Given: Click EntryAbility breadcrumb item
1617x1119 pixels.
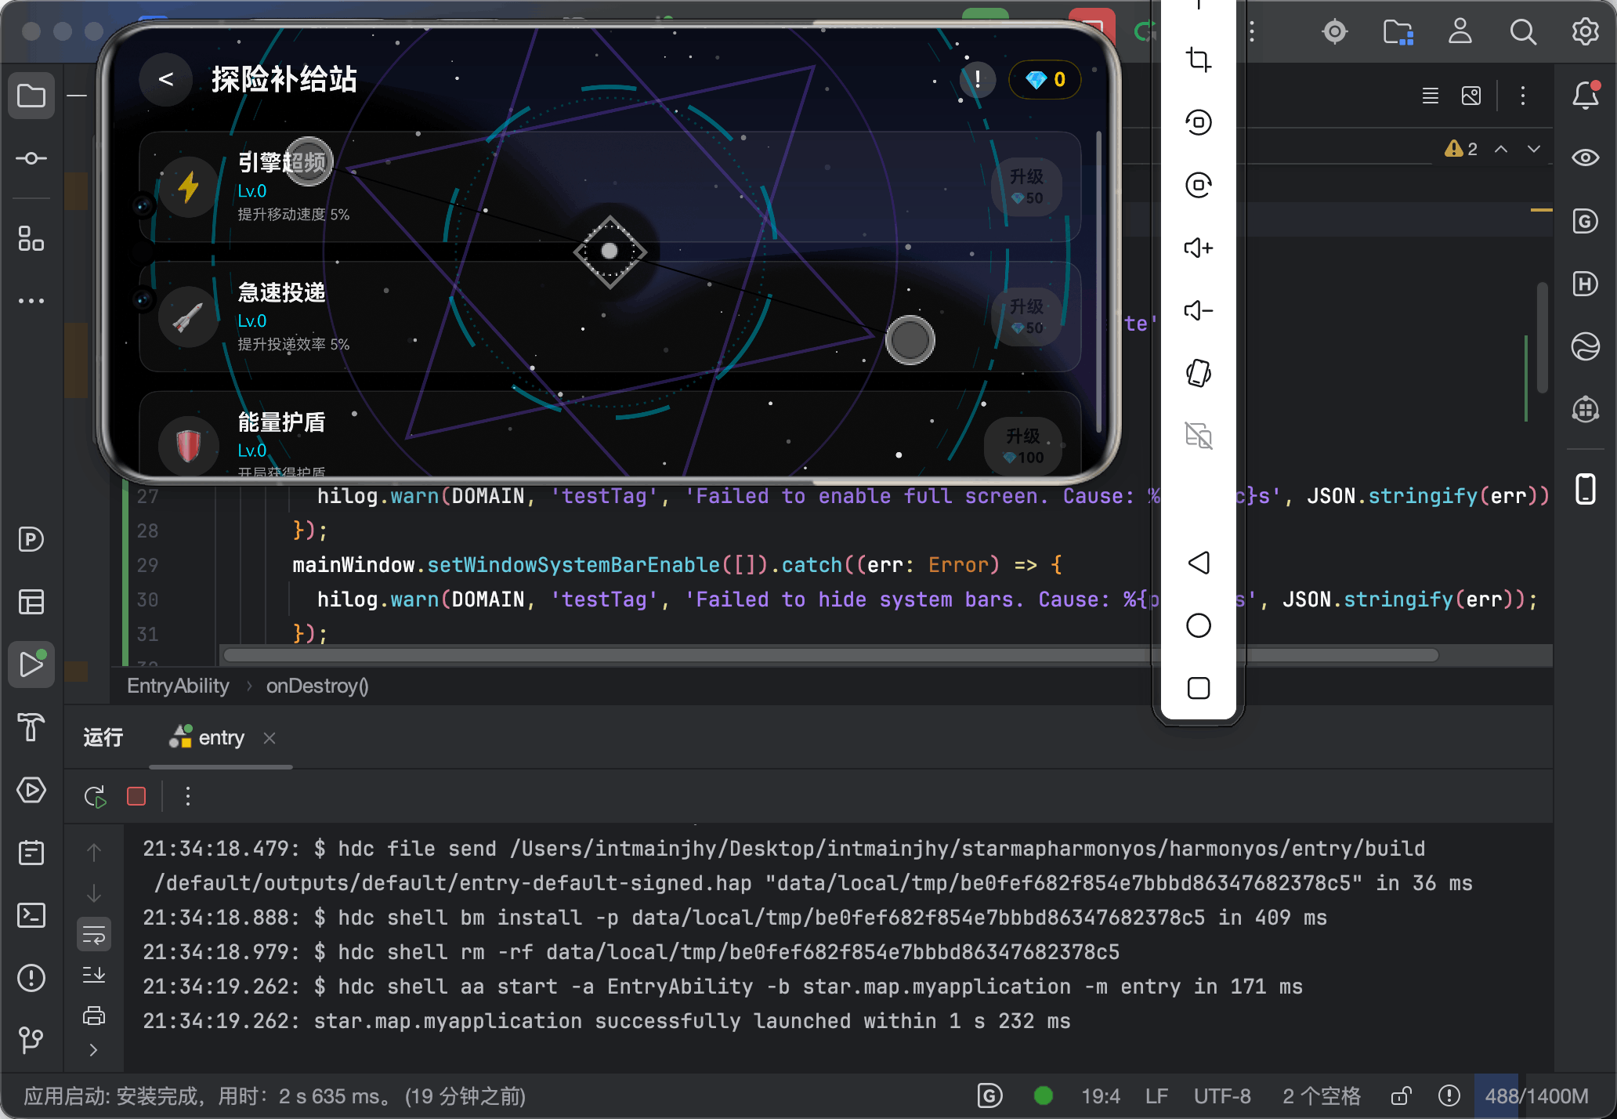Looking at the screenshot, I should (178, 686).
